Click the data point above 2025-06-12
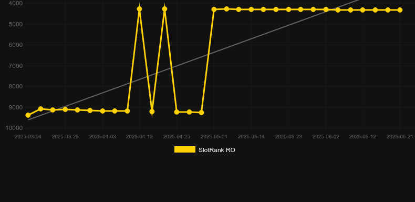The image size is (415, 202). pyautogui.click(x=363, y=10)
